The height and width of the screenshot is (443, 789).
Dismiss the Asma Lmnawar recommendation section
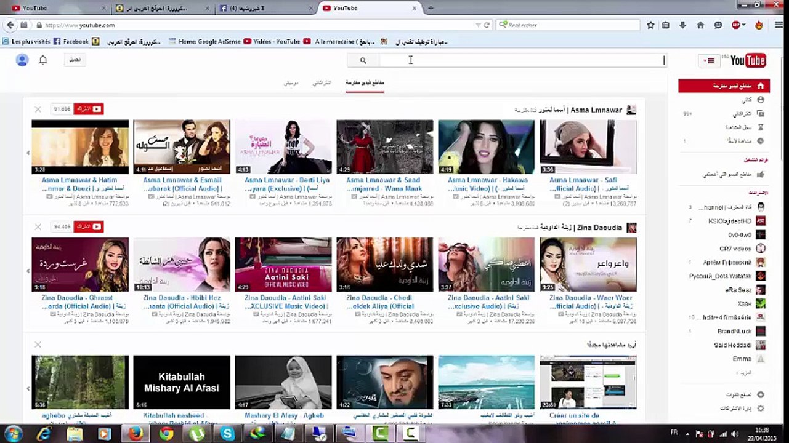(x=38, y=110)
